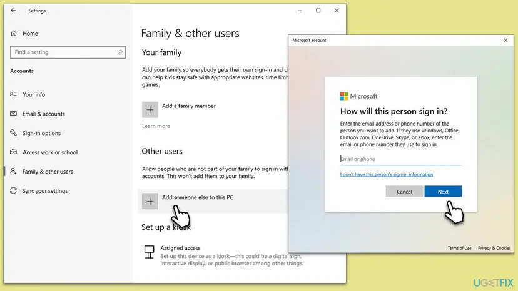Focus the Find a setting search box
518x291 pixels.
(68, 52)
